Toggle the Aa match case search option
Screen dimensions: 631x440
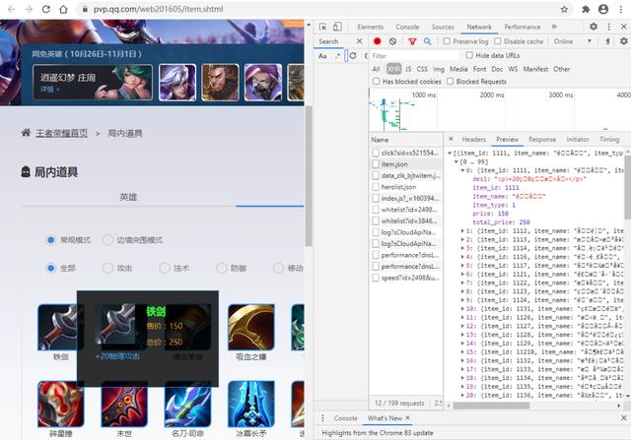[322, 56]
